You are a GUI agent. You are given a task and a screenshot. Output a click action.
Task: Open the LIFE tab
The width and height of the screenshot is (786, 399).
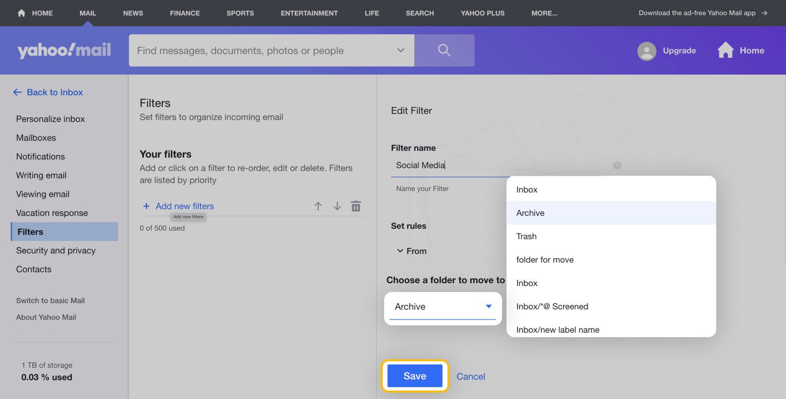coord(372,13)
